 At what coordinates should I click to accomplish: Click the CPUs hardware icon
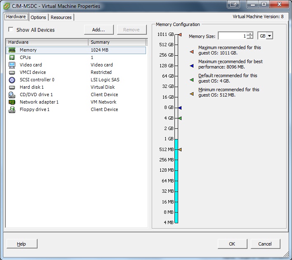12,57
